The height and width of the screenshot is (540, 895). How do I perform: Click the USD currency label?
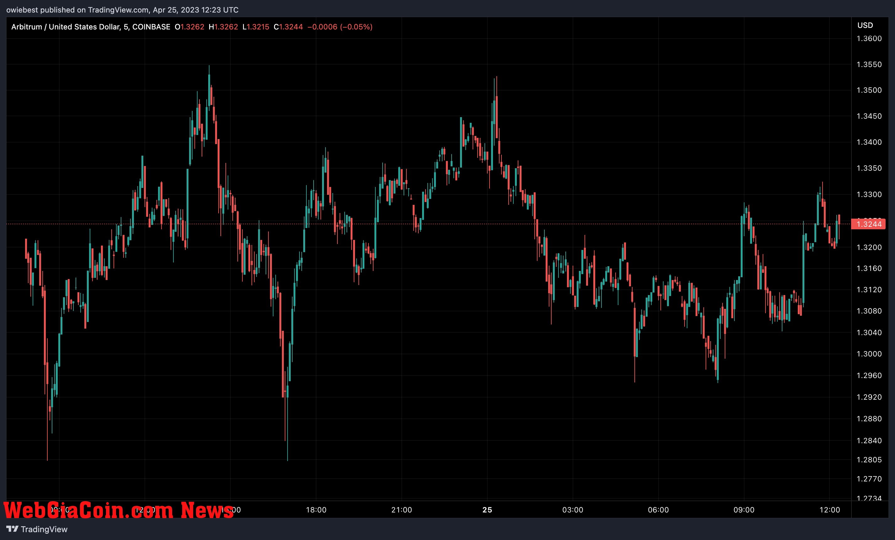[865, 25]
